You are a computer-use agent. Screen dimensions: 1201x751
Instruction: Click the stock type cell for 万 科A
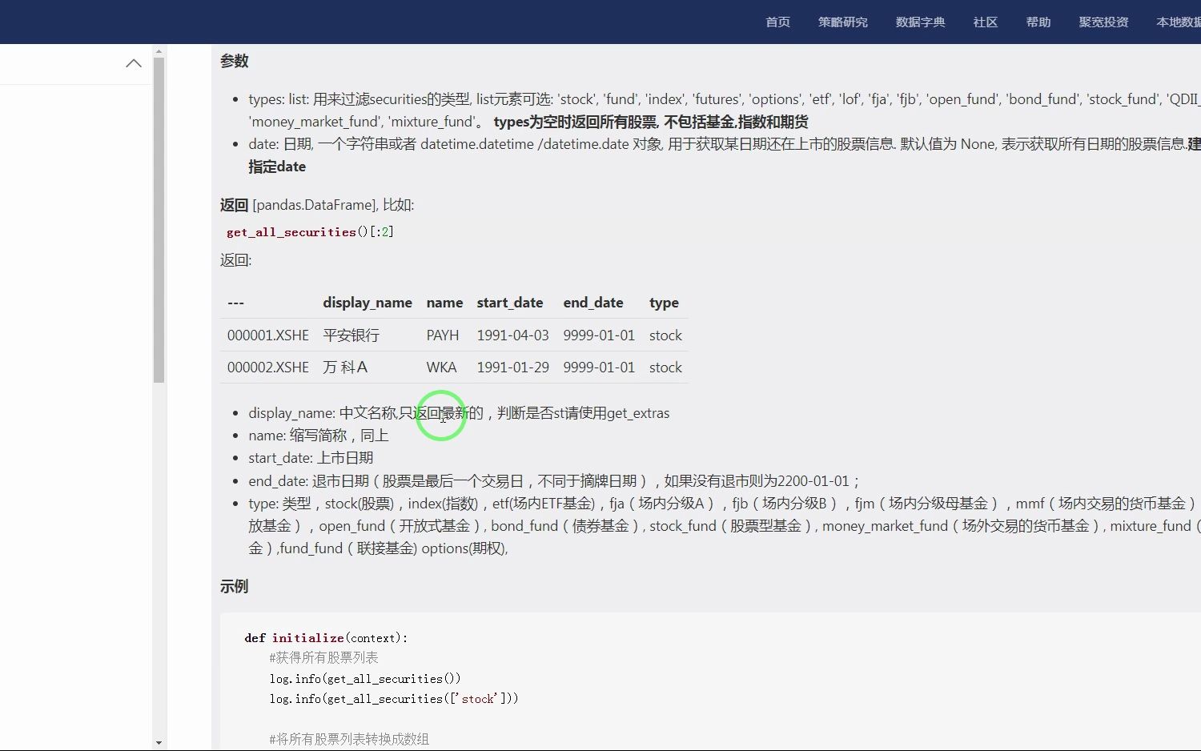click(665, 367)
